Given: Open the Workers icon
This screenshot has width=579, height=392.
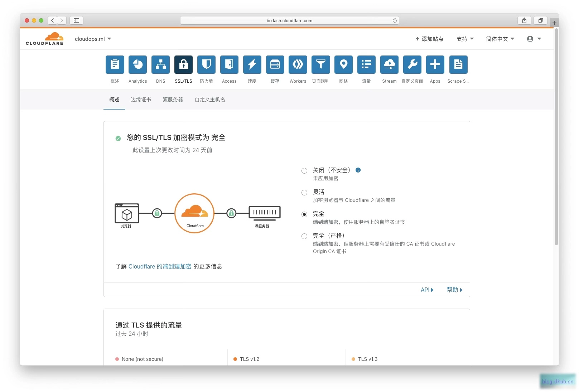Looking at the screenshot, I should pos(298,64).
